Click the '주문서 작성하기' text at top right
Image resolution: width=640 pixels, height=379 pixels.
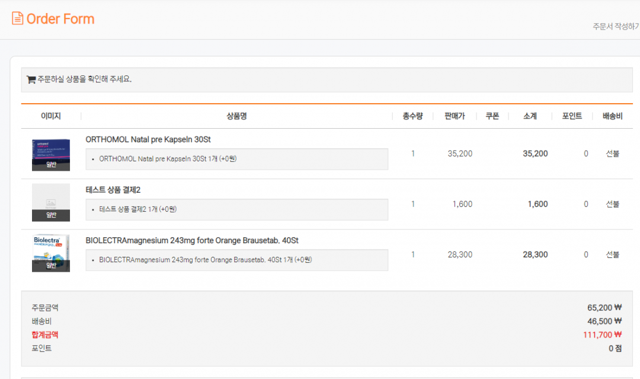pos(616,26)
